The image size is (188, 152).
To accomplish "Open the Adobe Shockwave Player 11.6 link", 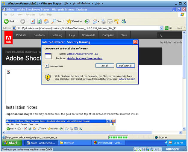I will tap(83, 54).
